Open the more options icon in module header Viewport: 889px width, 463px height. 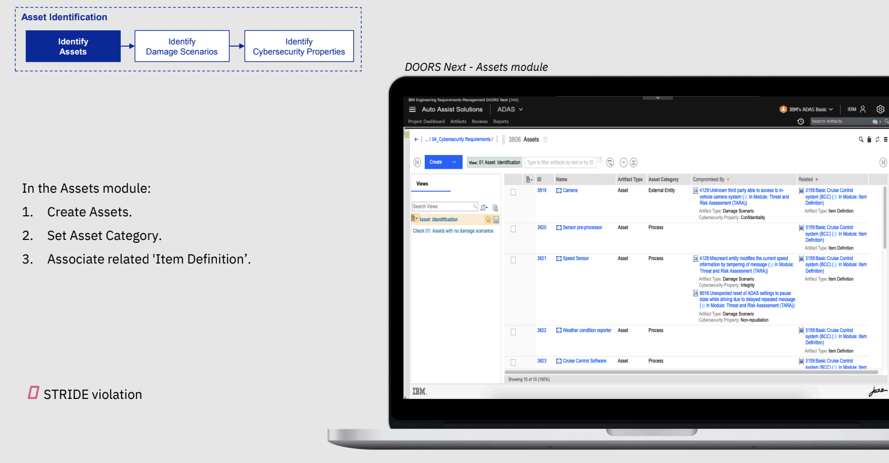point(886,139)
